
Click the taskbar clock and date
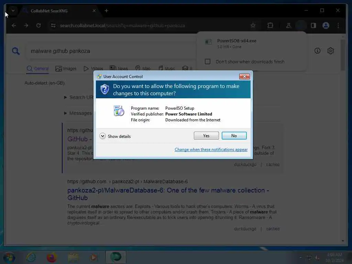click(334, 257)
